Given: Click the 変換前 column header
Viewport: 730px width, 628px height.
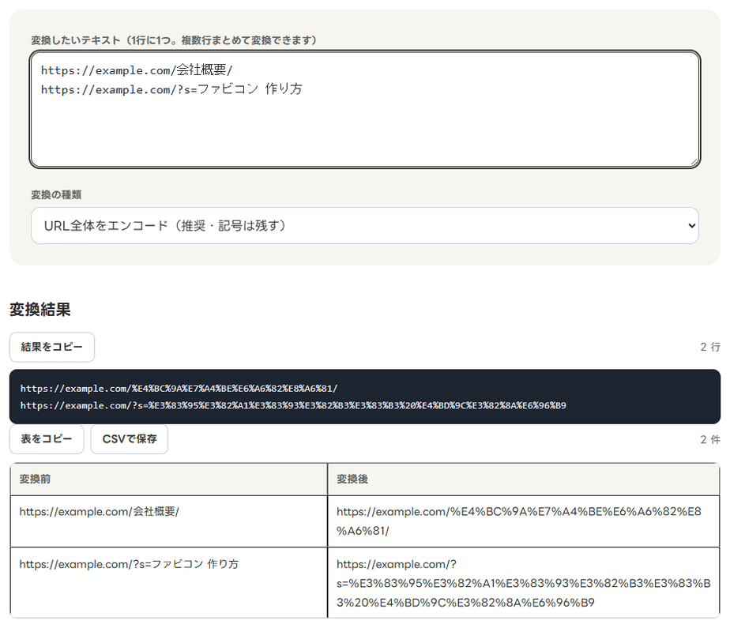Looking at the screenshot, I should [168, 479].
